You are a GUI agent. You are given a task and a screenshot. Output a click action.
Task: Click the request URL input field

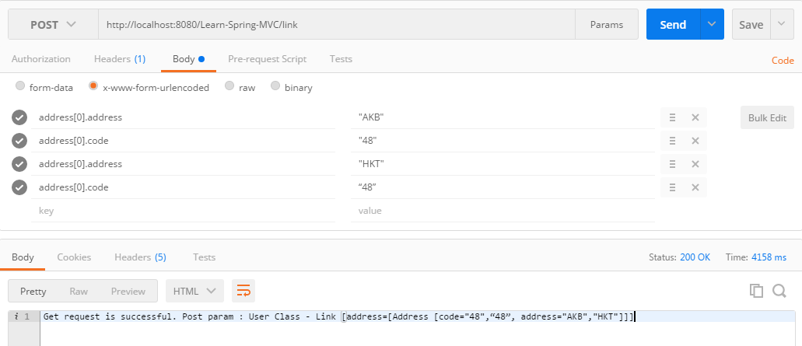click(x=336, y=24)
